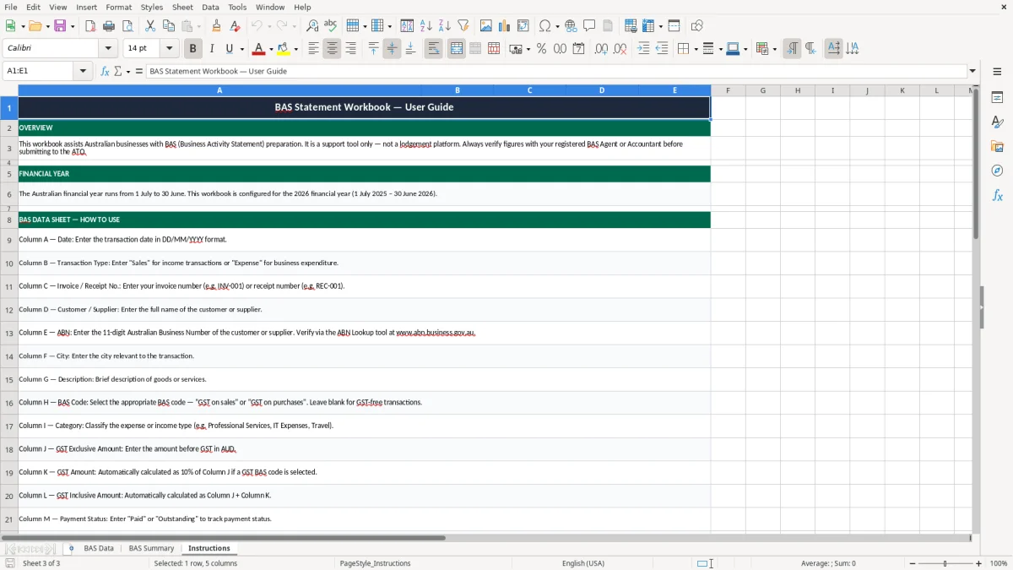Open the Sheet menu
This screenshot has height=570, width=1013.
point(182,7)
